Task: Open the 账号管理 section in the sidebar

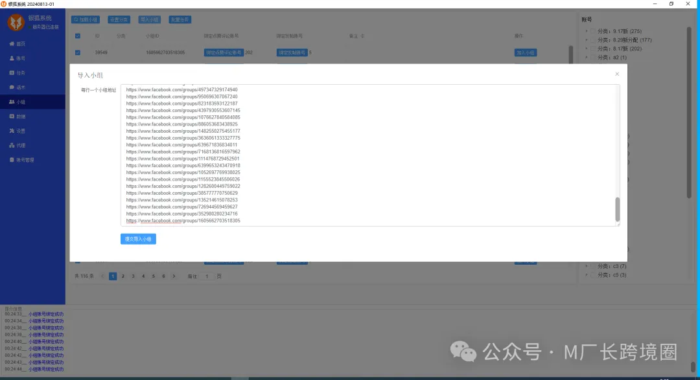Action: (x=32, y=160)
